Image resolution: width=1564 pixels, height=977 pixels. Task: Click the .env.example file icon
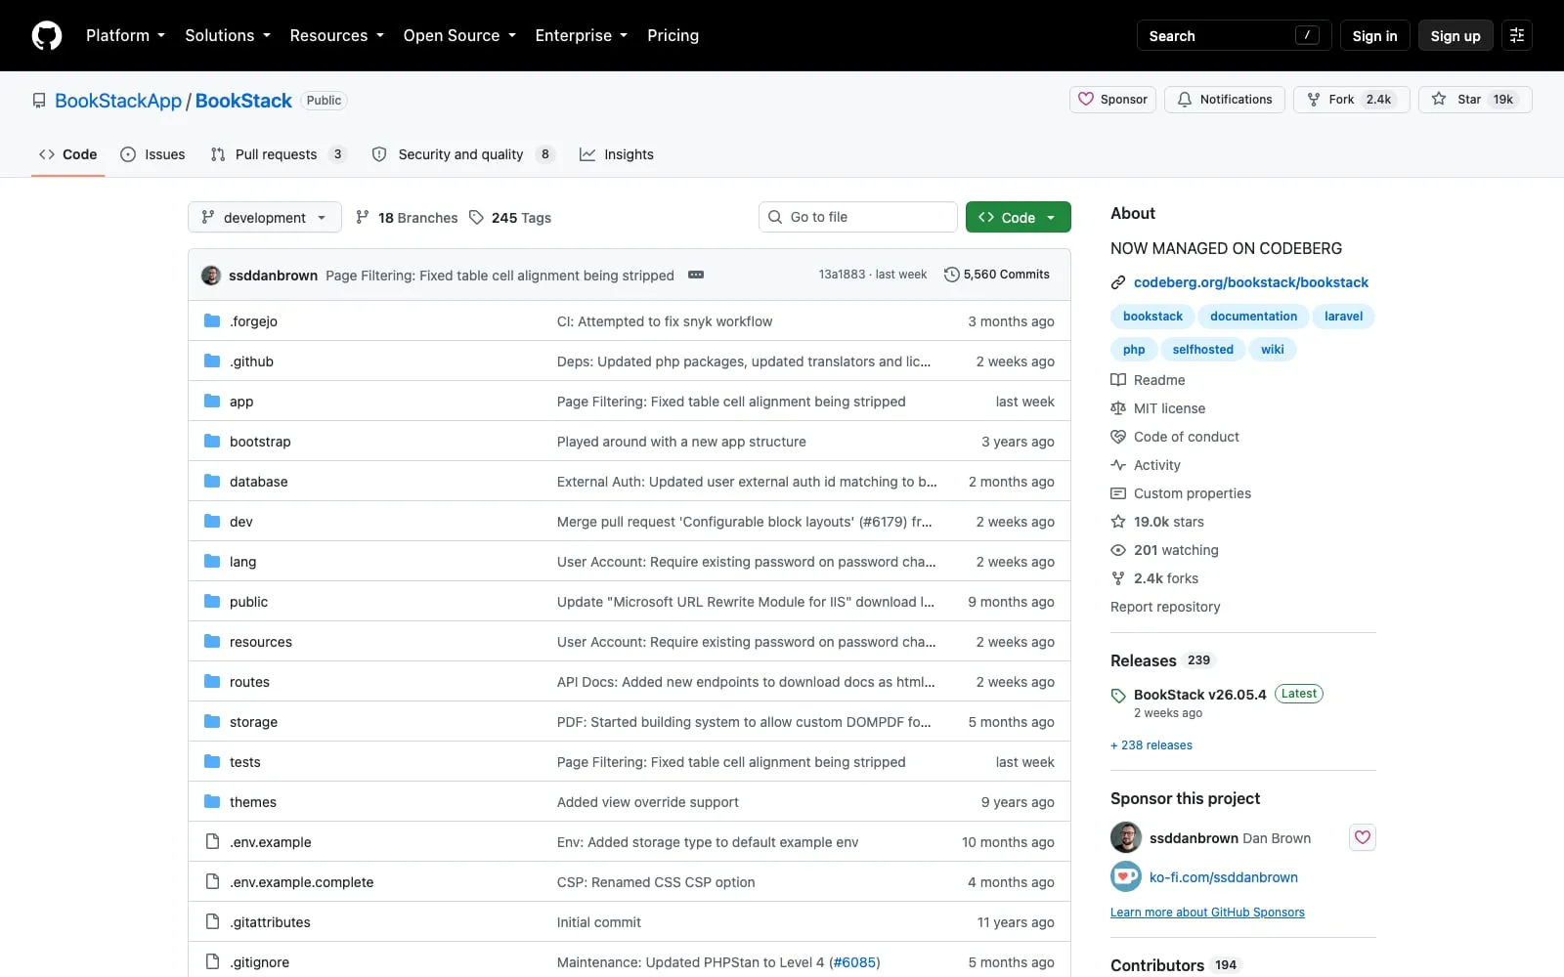coord(212,841)
